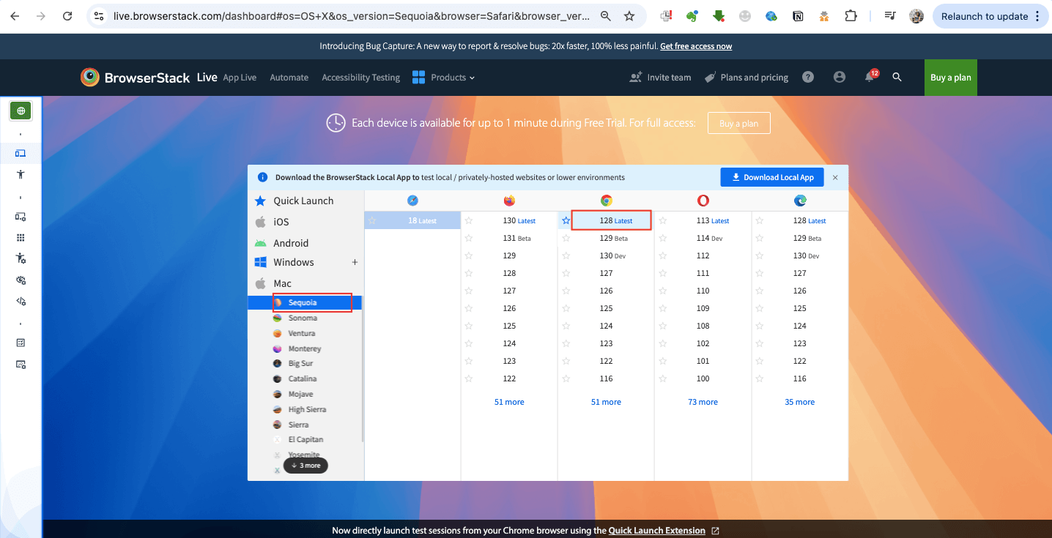Favorite Edge 130 Dev with its star

pyautogui.click(x=760, y=255)
